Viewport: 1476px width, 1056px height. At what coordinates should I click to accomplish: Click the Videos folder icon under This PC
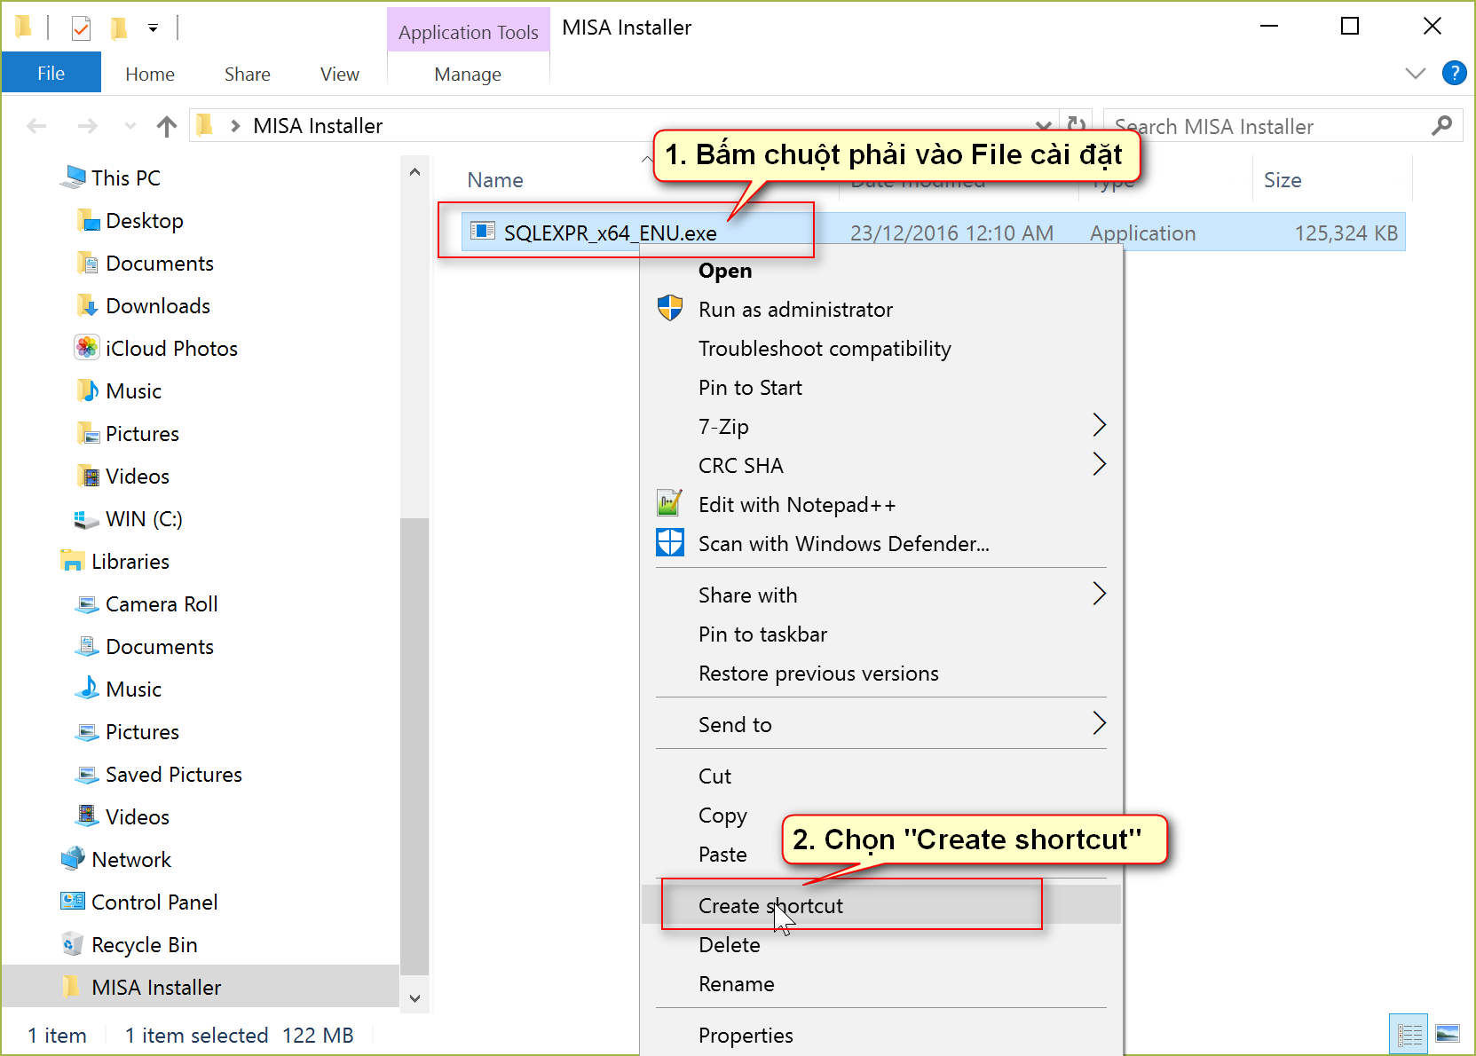click(87, 476)
